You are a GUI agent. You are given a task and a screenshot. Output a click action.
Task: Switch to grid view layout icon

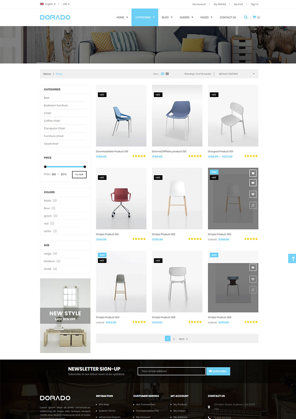click(x=163, y=74)
